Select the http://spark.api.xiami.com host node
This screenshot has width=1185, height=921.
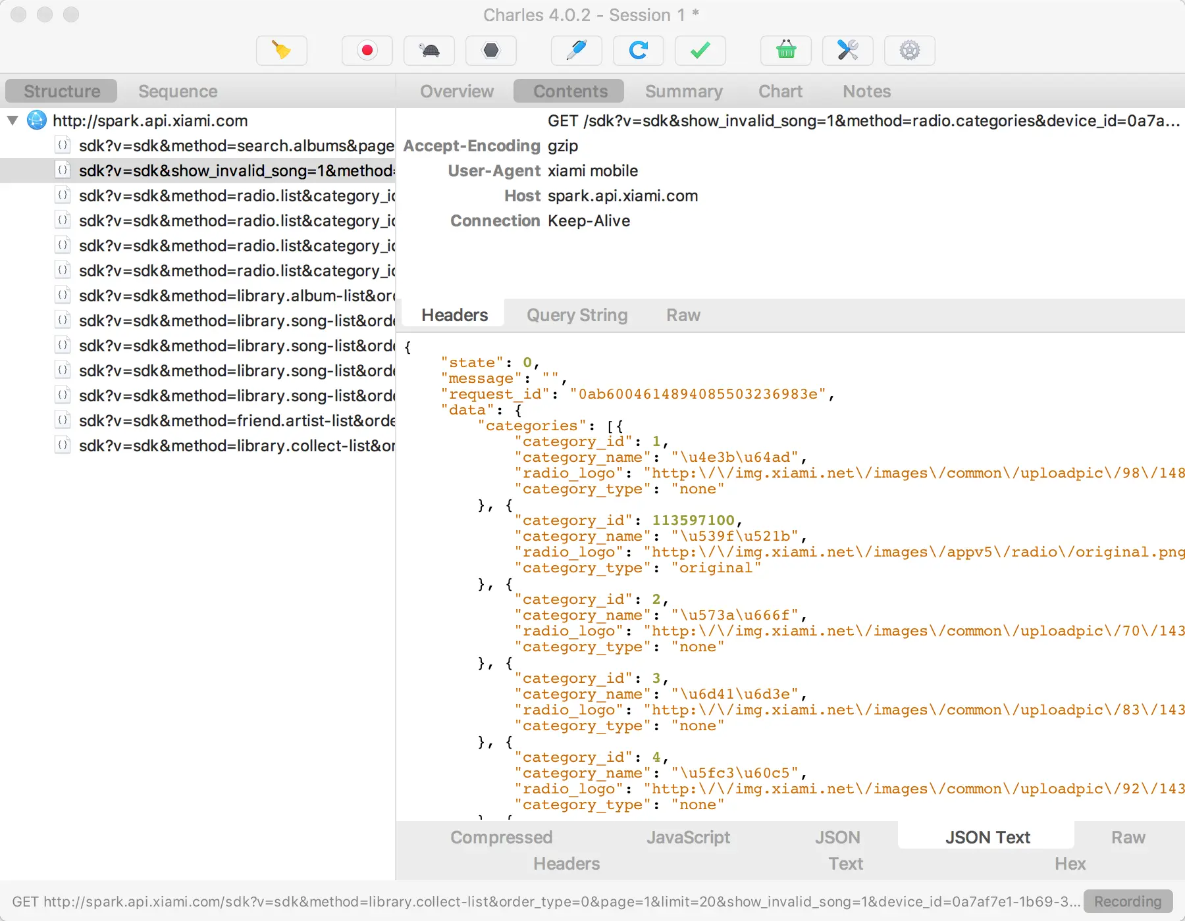pyautogui.click(x=150, y=120)
